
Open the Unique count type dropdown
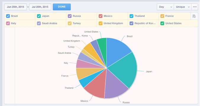[x=183, y=7]
